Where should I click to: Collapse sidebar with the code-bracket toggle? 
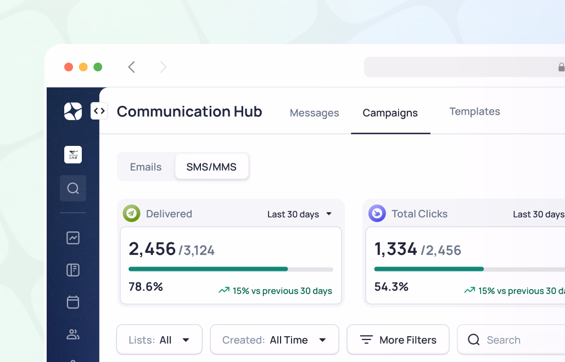coord(99,111)
